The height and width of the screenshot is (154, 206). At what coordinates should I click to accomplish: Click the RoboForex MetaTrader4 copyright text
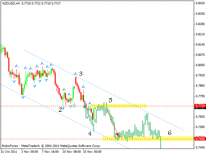pos(51,146)
